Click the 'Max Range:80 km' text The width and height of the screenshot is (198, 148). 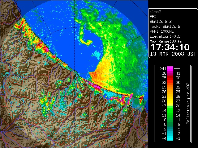[166, 41]
